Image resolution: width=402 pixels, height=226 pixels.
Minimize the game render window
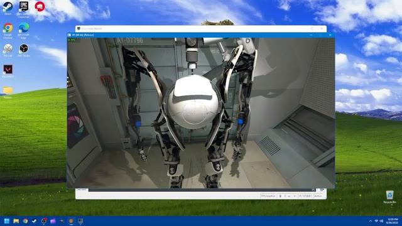click(x=312, y=35)
